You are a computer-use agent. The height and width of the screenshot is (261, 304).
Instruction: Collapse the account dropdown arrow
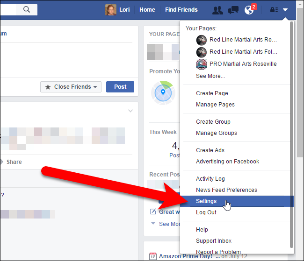[285, 10]
